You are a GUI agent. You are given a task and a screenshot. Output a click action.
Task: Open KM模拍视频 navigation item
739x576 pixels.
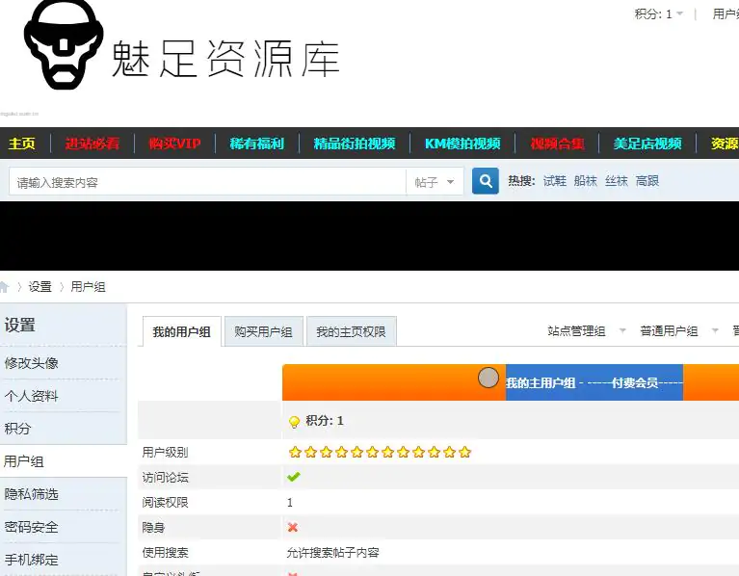tap(462, 144)
